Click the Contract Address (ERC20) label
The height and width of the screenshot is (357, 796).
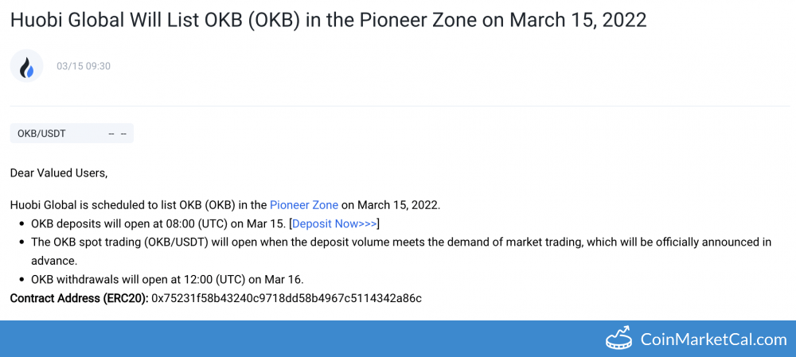(x=79, y=298)
